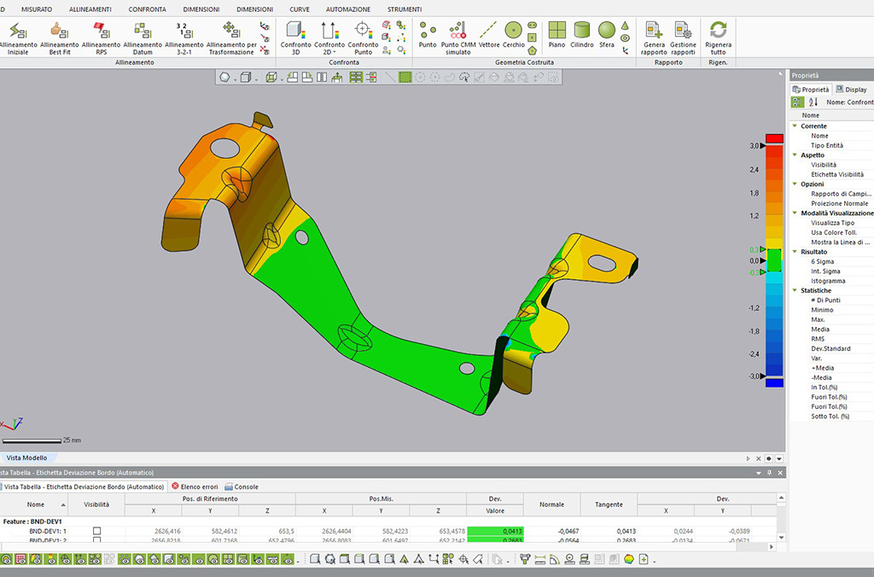Screen dimensions: 874x577
Task: Select the upper 0,3 tolerance marker on the scale
Action: [x=762, y=249]
